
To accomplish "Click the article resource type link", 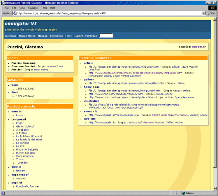I will pos(88,63).
